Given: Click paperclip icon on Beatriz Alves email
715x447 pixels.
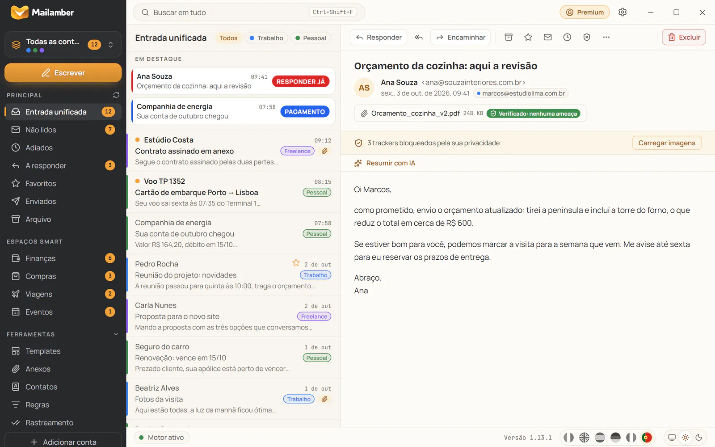Looking at the screenshot, I should [x=325, y=399].
